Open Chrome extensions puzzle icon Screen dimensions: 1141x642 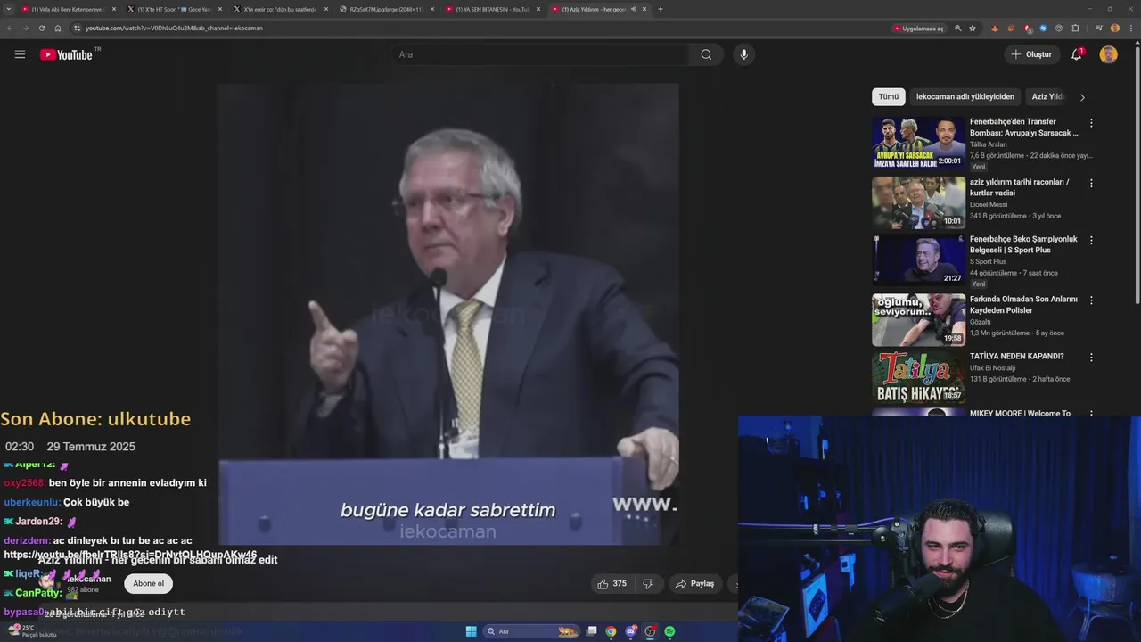1076,29
